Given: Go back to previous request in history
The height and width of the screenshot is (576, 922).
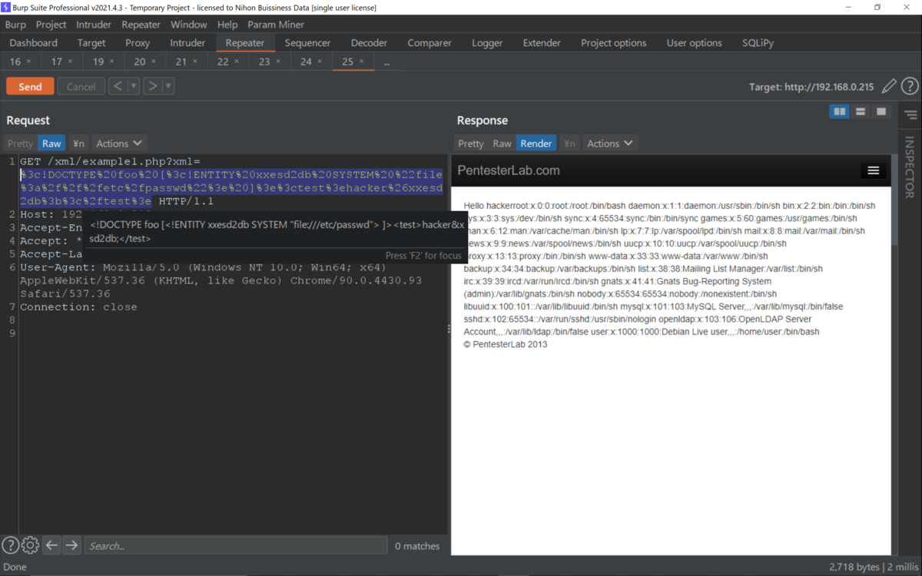Looking at the screenshot, I should (118, 86).
